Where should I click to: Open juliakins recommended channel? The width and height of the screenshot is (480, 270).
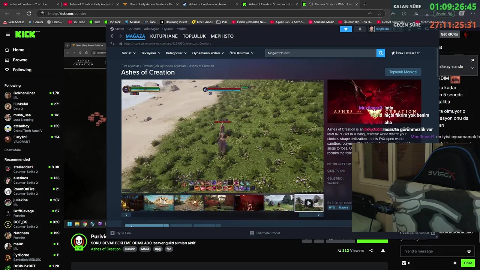pyautogui.click(x=32, y=202)
